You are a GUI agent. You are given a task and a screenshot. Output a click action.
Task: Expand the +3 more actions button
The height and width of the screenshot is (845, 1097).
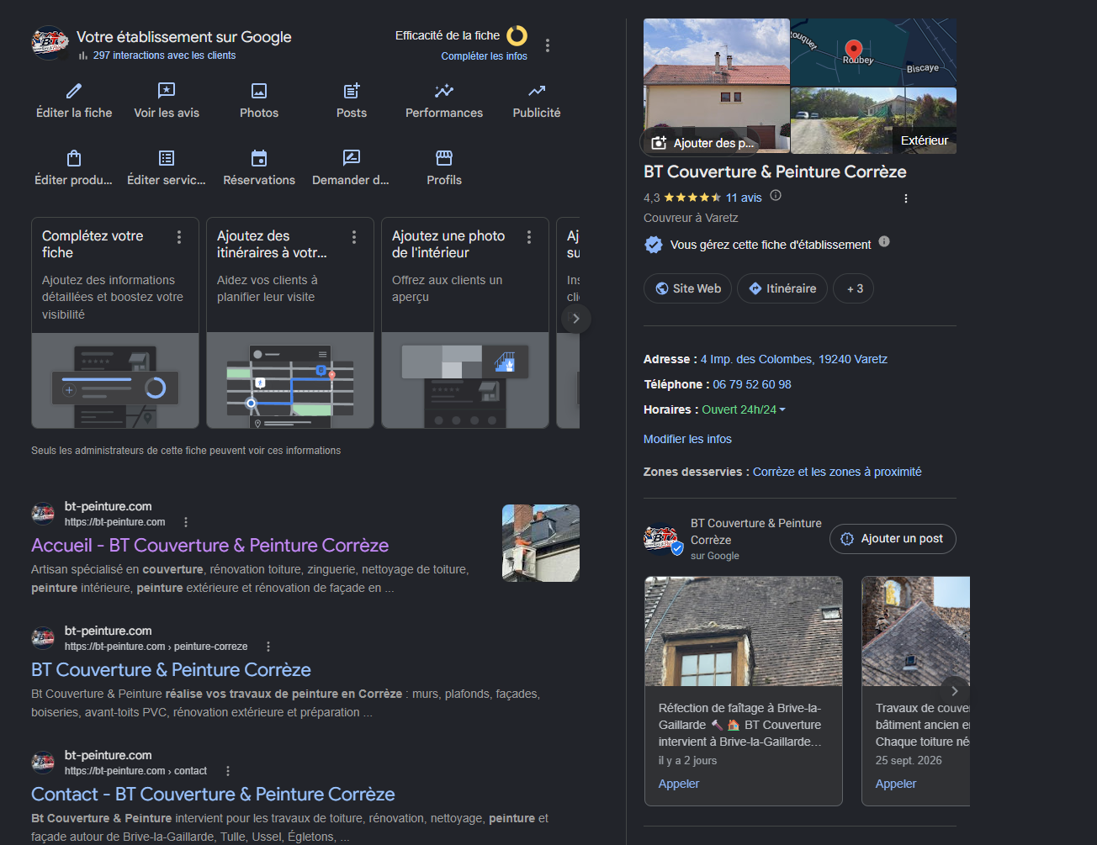point(854,288)
